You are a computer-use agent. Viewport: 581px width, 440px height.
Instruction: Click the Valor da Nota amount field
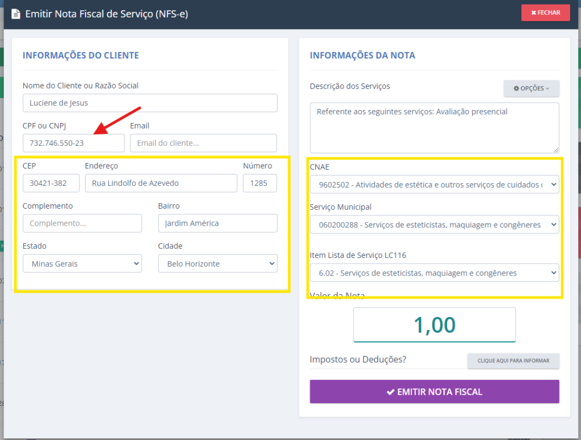(x=434, y=325)
